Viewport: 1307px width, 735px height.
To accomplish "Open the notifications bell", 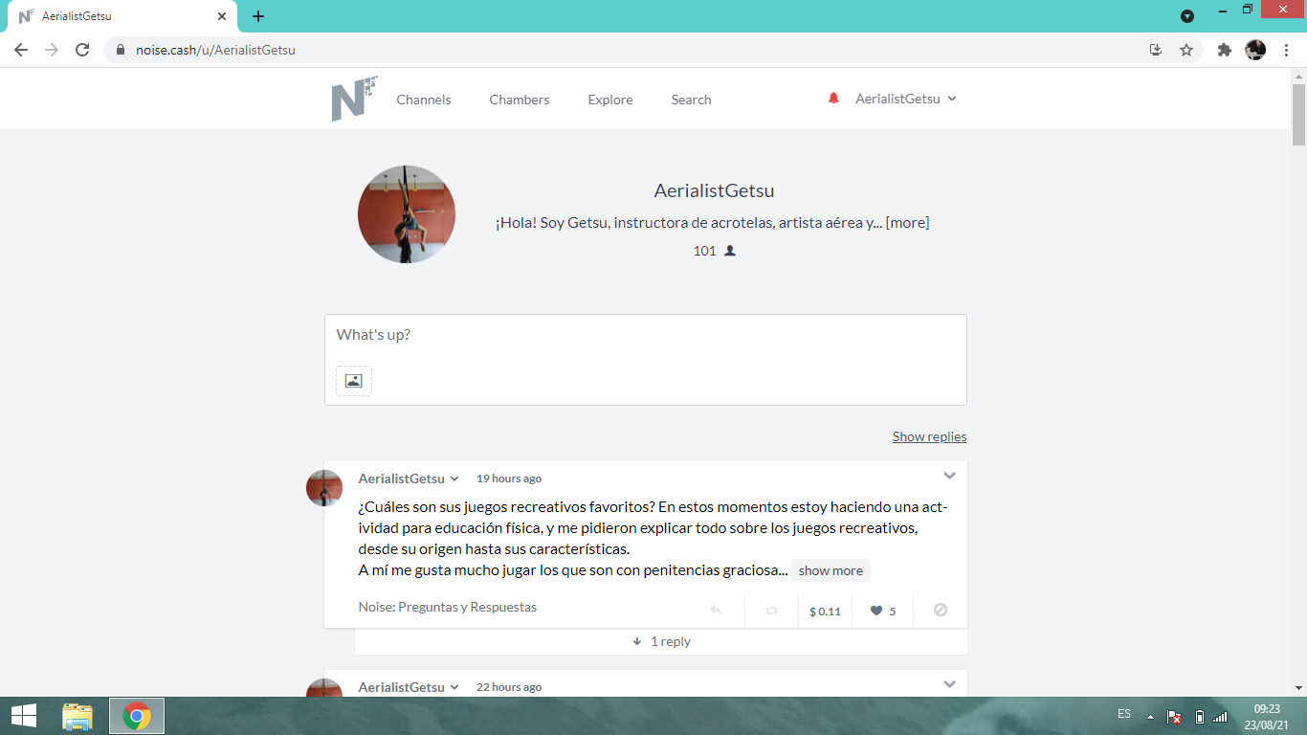I will pyautogui.click(x=833, y=98).
